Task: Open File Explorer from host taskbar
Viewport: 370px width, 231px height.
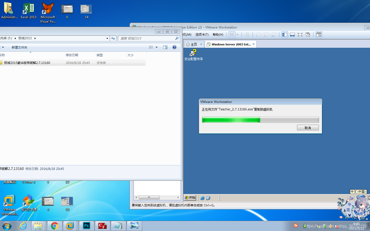Action: pos(38,226)
